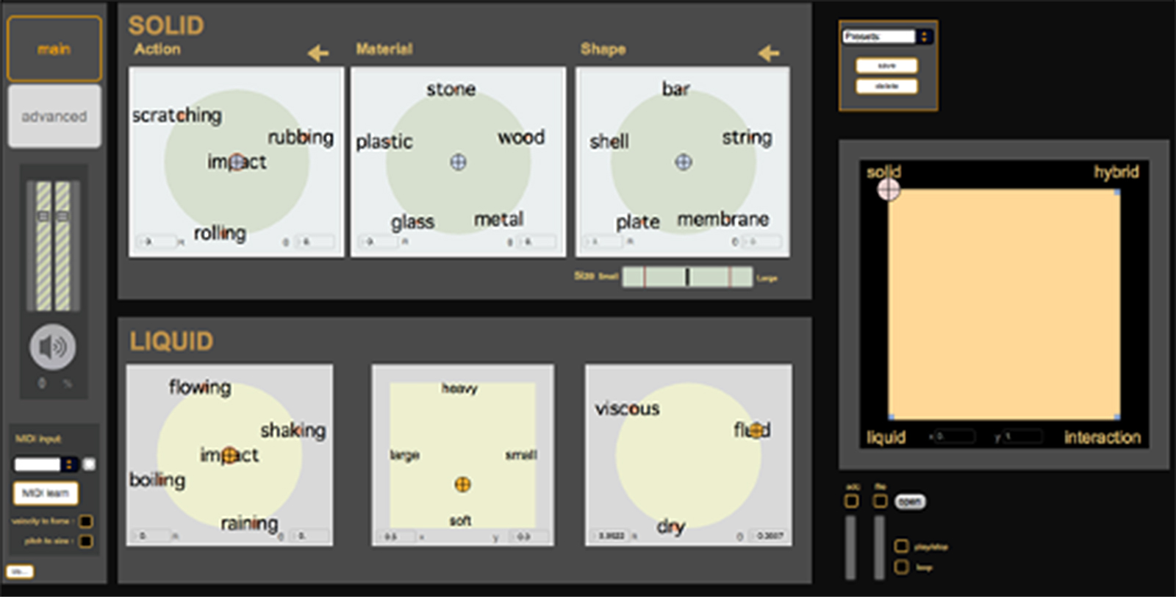Image resolution: width=1176 pixels, height=599 pixels.
Task: Toggle the pitch to size checkbox
Action: point(86,541)
